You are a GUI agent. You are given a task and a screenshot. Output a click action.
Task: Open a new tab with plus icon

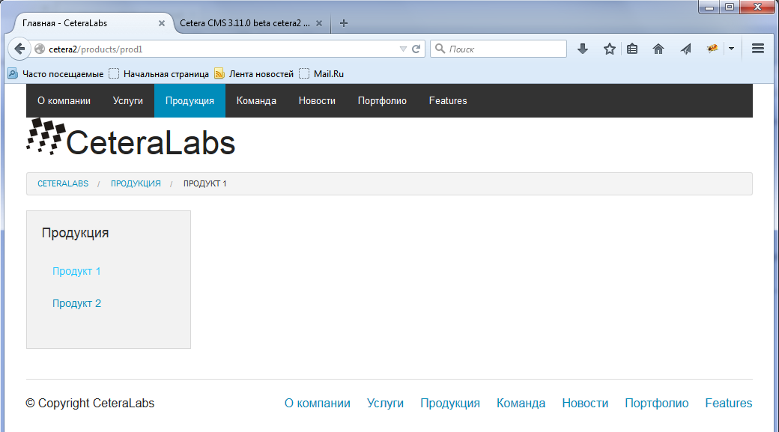click(343, 23)
